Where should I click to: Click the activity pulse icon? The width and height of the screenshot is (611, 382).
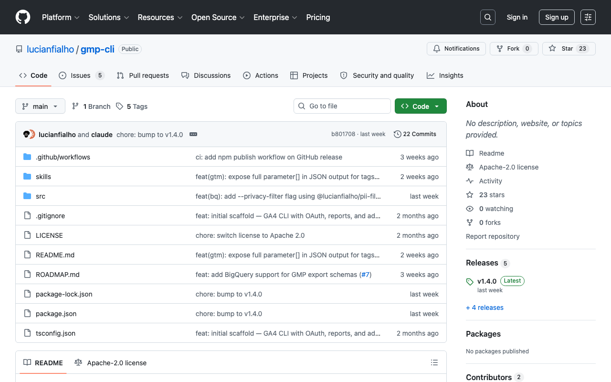(x=470, y=181)
